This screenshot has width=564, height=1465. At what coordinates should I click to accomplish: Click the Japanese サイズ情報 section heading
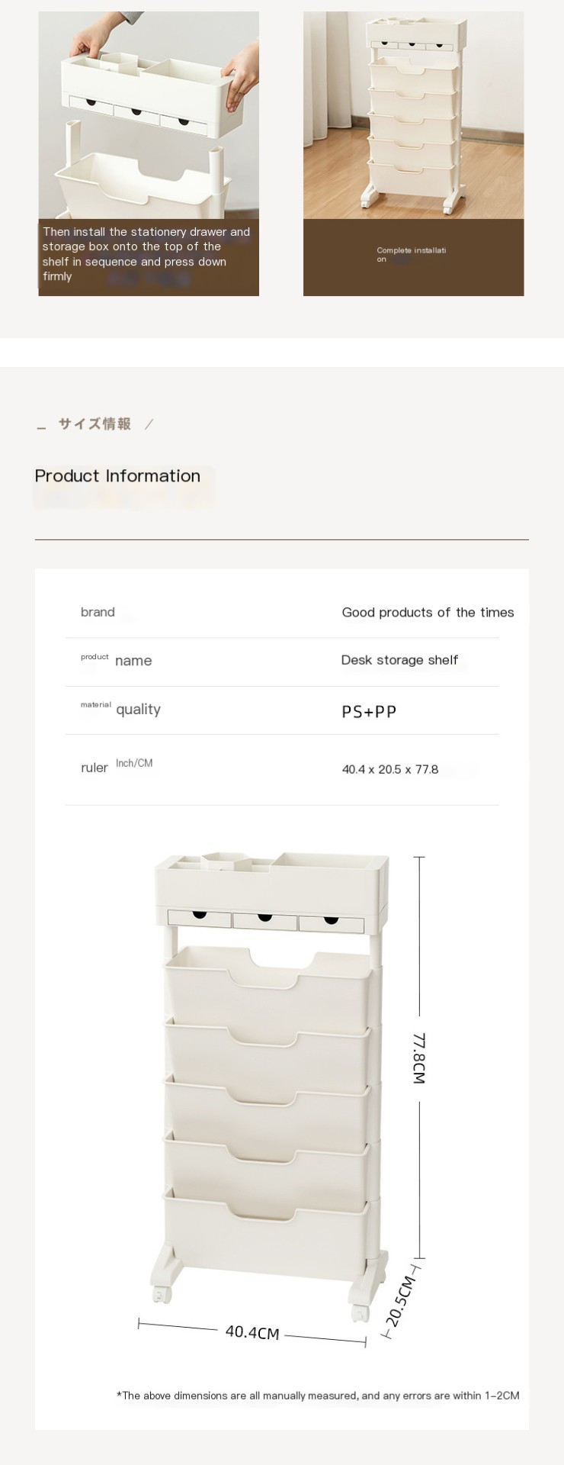click(x=95, y=424)
